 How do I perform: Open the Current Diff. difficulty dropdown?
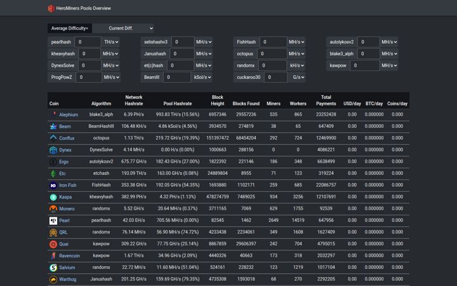pos(123,29)
